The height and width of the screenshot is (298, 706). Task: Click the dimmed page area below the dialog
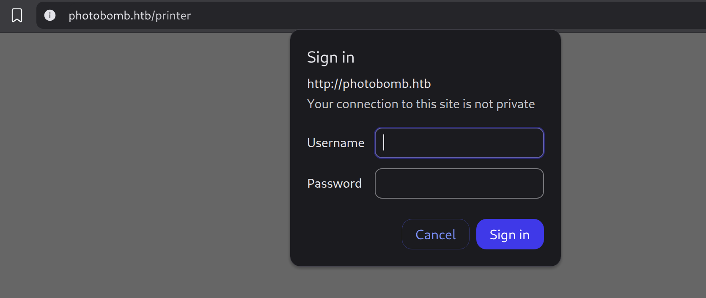tap(425, 283)
